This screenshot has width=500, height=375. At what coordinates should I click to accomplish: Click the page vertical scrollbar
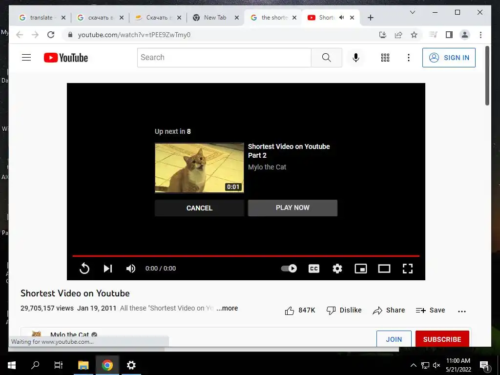click(x=487, y=76)
